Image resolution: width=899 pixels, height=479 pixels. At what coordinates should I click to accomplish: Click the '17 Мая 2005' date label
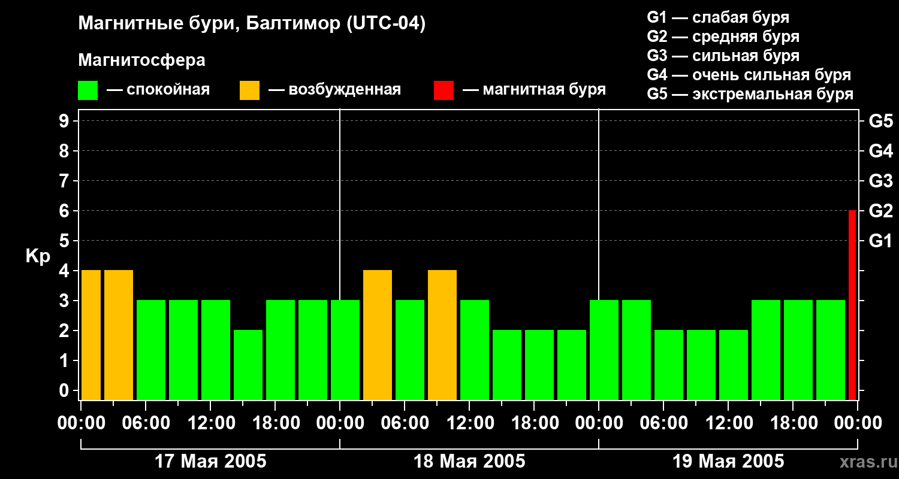click(210, 462)
